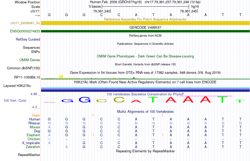The height and width of the screenshot is (161, 250).
Task: Click the Reference Assembly Fix Patch title
Action: click(x=145, y=19)
